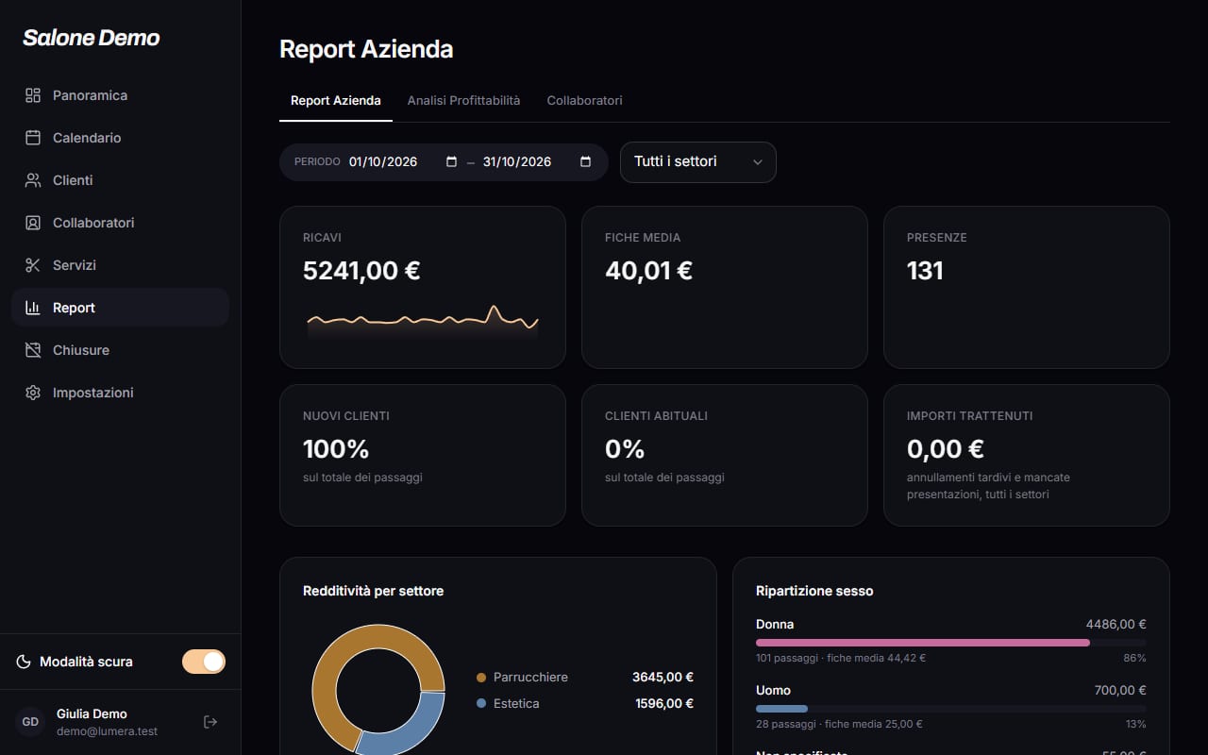Image resolution: width=1208 pixels, height=755 pixels.
Task: Click the Estetica legend color dot
Action: [481, 704]
